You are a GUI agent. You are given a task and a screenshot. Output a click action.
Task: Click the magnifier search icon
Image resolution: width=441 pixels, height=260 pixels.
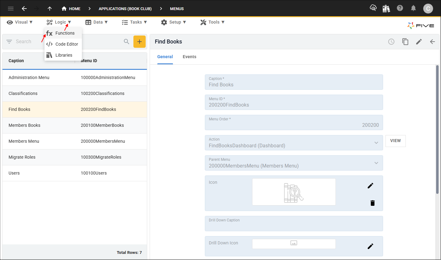(126, 41)
